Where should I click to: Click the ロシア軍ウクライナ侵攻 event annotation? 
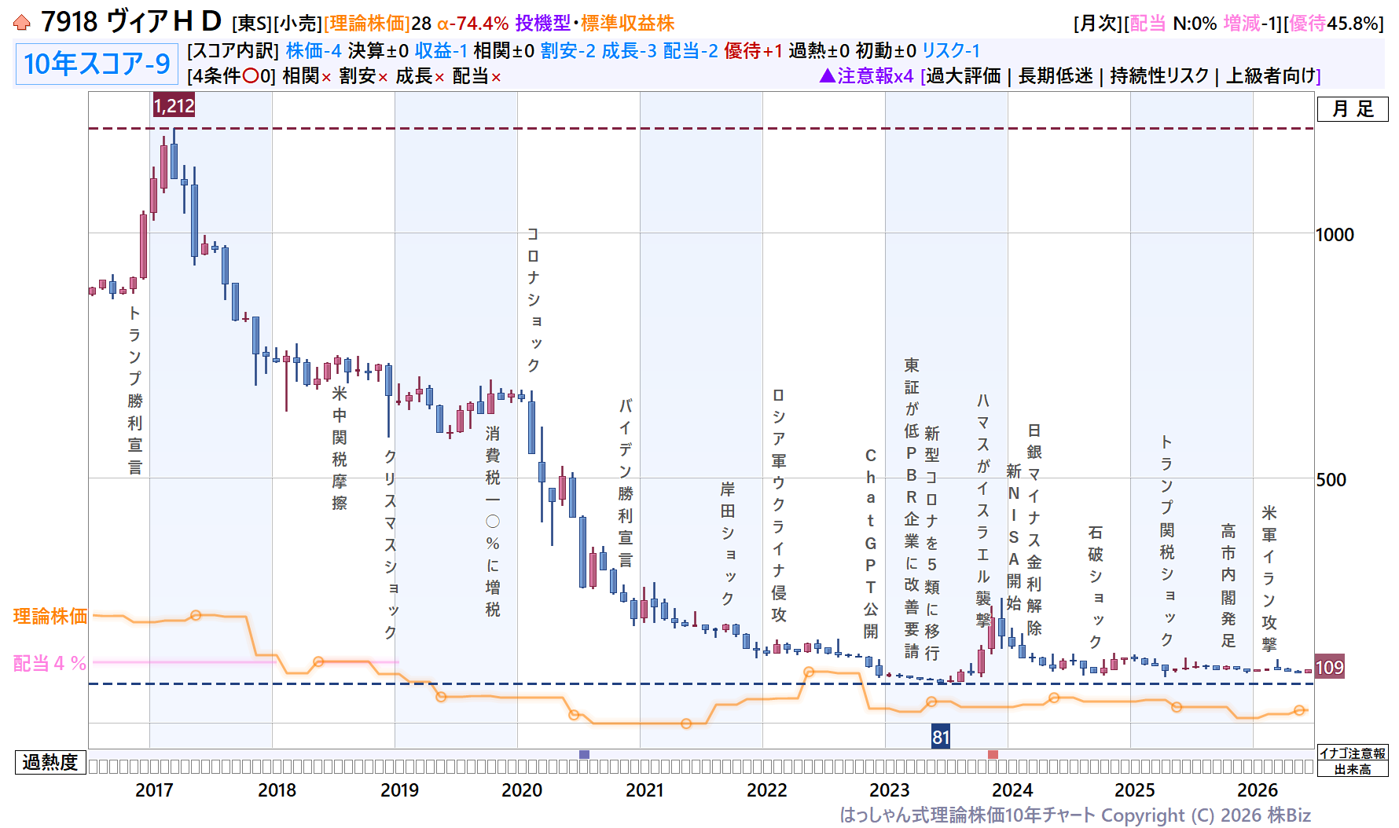(779, 505)
